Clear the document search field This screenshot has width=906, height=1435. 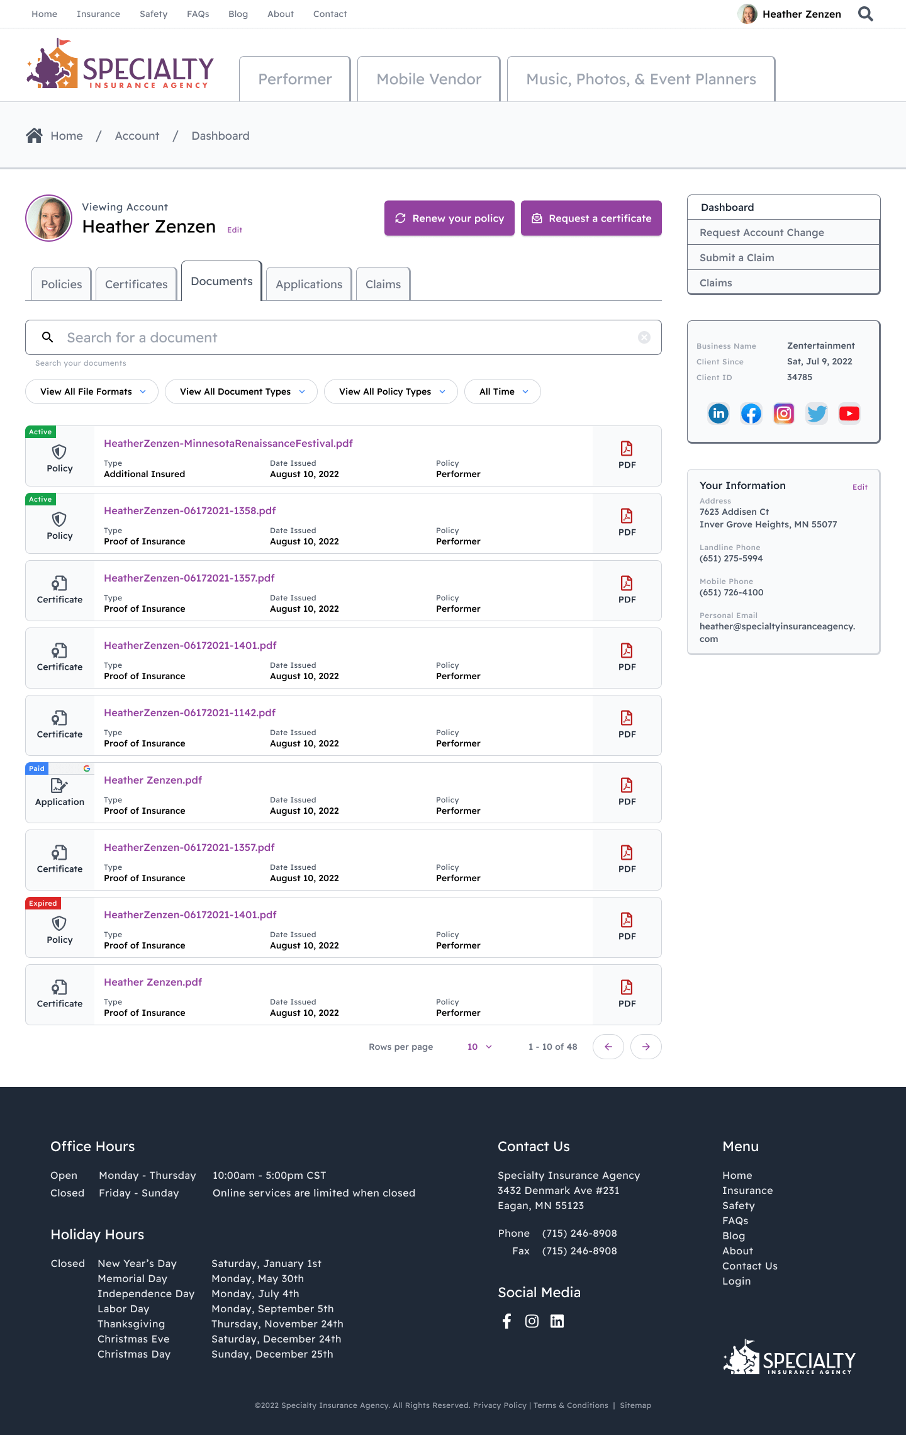[644, 337]
